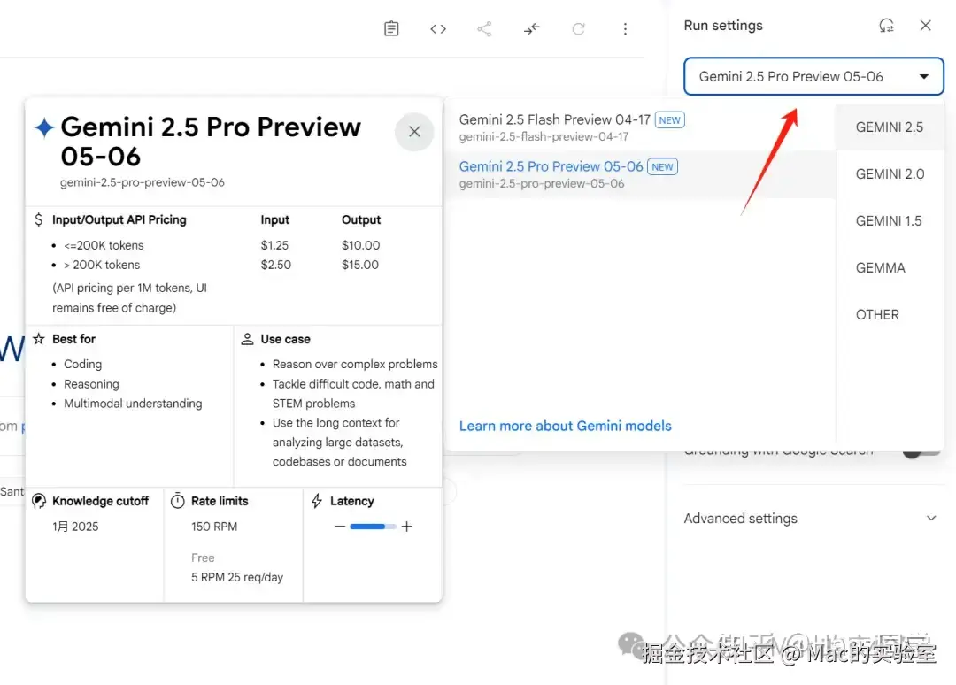Click the Rate limits stopwatch icon
956x685 pixels.
click(177, 501)
